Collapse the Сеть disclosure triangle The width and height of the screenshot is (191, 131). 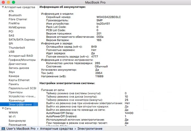[x=3, y=108]
